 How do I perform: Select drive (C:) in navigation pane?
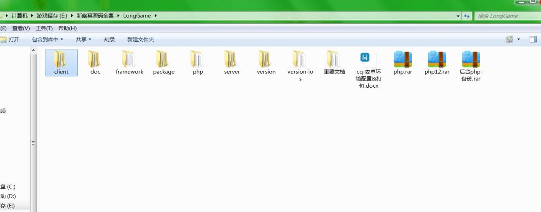click(8, 187)
